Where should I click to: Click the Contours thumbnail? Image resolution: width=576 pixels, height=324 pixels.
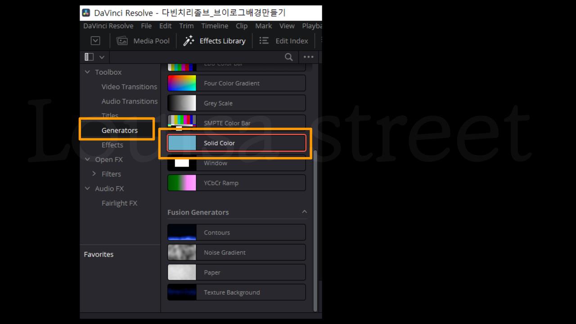pos(182,233)
